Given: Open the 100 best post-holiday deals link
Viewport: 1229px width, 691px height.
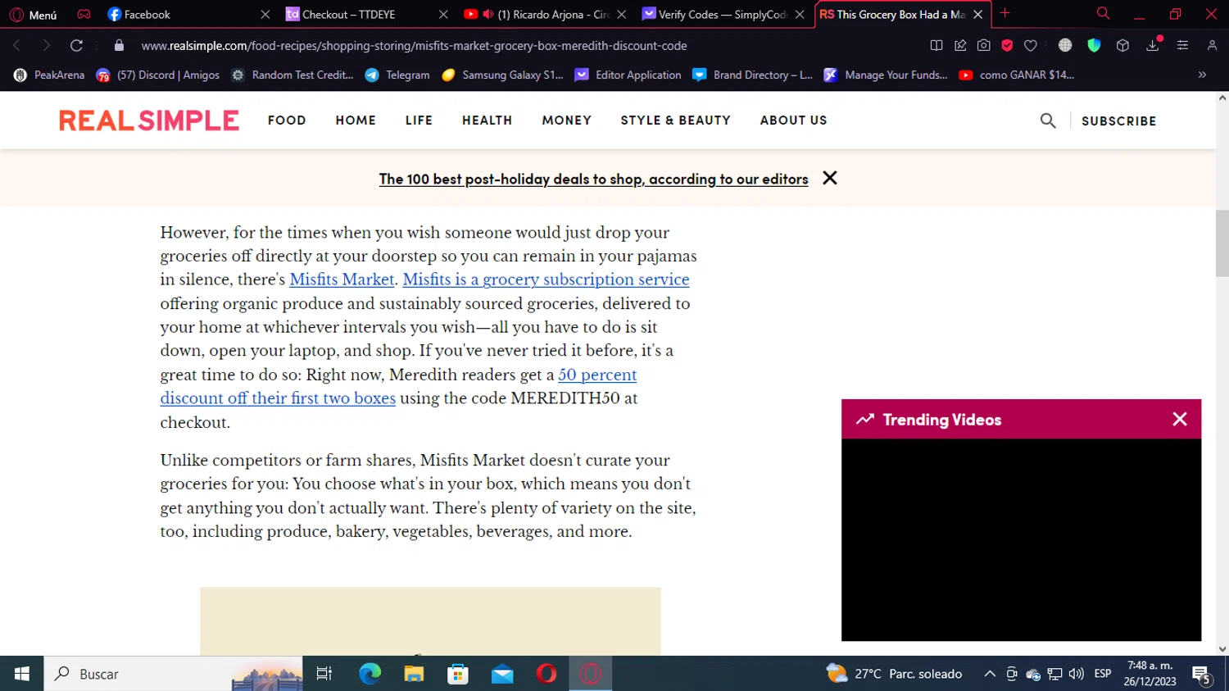Looking at the screenshot, I should pyautogui.click(x=593, y=179).
